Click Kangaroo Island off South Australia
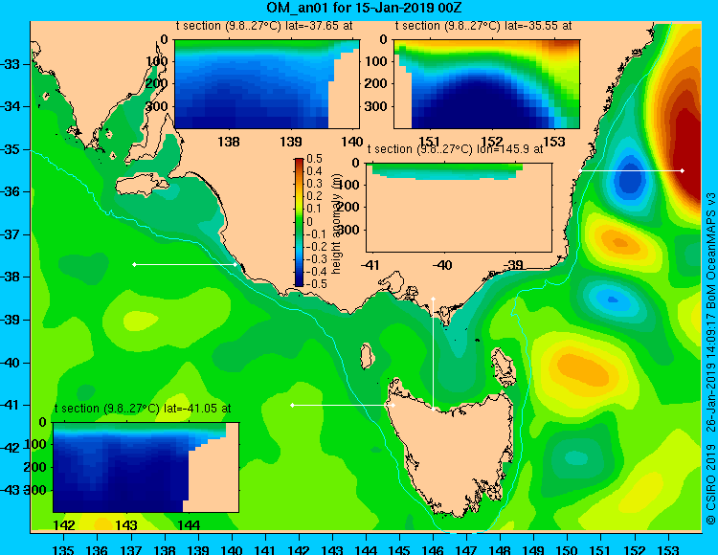 (141, 185)
